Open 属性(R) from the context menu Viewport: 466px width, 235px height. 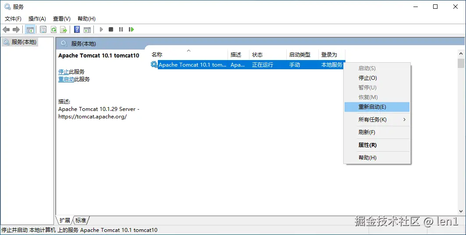(x=377, y=145)
